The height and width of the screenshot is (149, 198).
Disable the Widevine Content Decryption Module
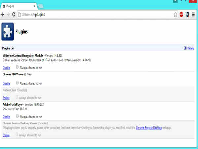tap(6, 68)
